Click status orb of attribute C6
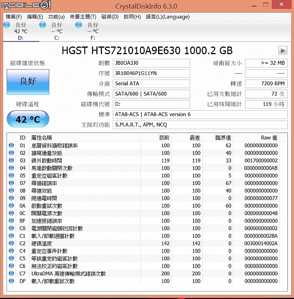Screen dimensions: 294x299 [x=11, y=266]
